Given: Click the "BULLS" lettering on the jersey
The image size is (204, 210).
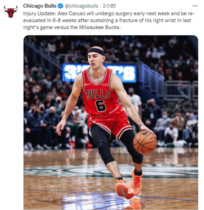Looking at the screenshot, I should (x=97, y=94).
